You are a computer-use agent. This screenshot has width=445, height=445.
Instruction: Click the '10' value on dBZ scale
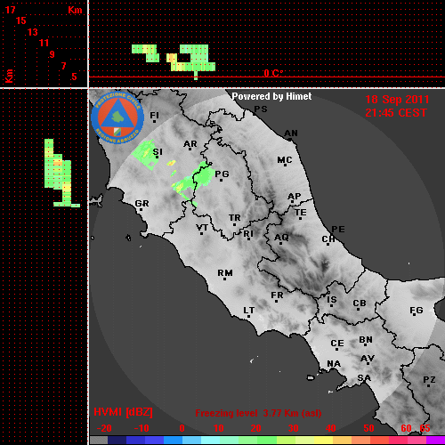tap(219, 428)
